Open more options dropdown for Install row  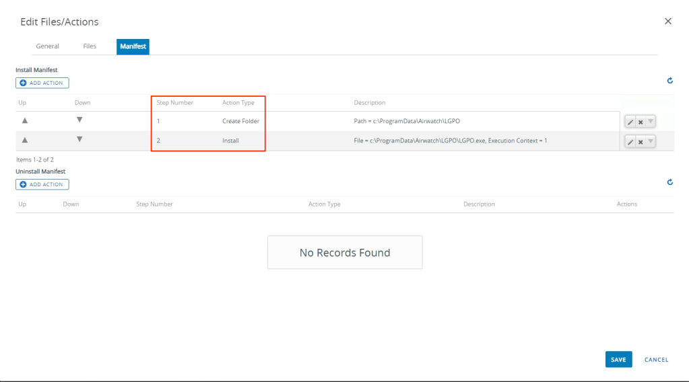click(x=650, y=142)
